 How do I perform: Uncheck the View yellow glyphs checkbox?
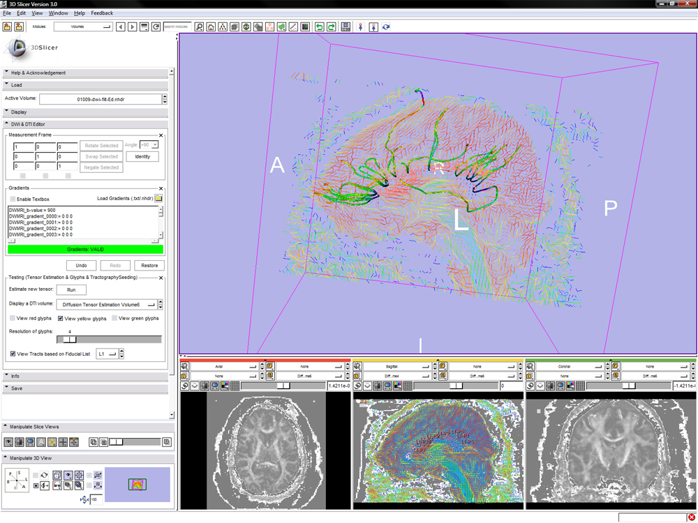(x=61, y=319)
